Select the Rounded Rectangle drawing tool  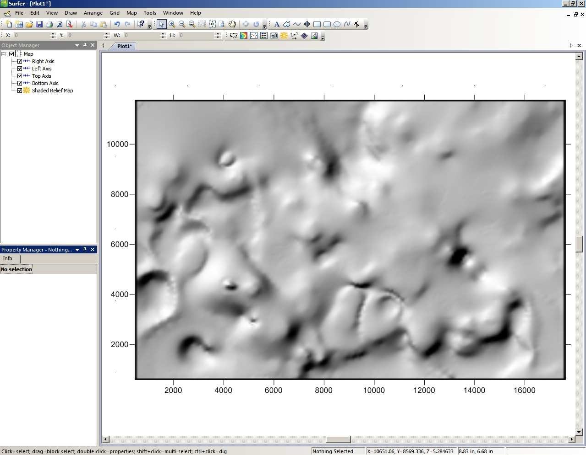point(327,24)
